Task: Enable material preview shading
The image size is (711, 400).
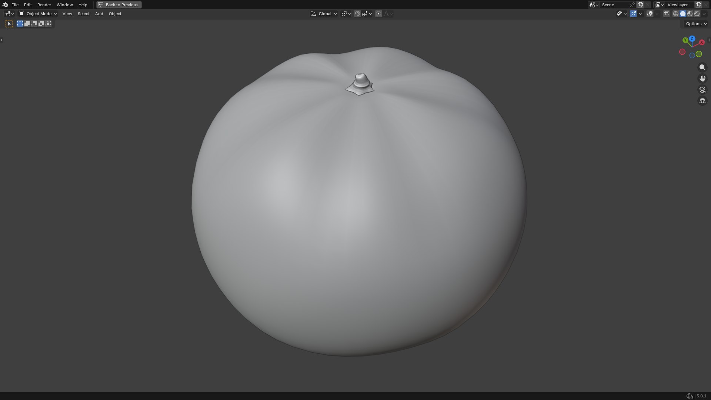Action: point(690,14)
